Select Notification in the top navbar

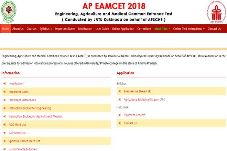(x=85, y=29)
